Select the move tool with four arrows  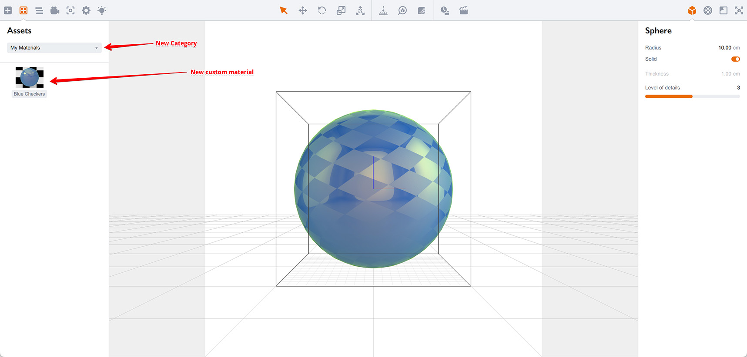[303, 10]
